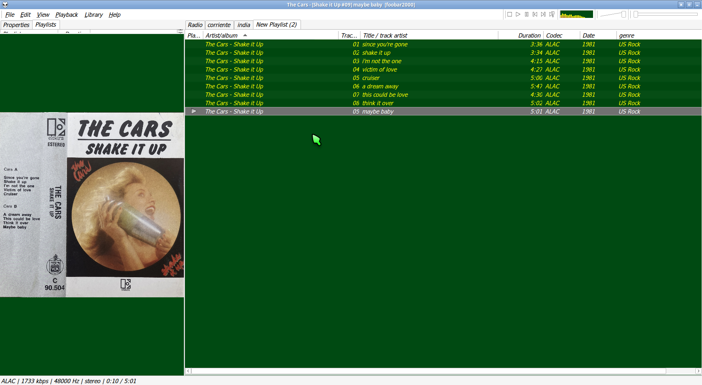This screenshot has width=702, height=385.
Task: Select track 'this could be love'
Action: pyautogui.click(x=443, y=95)
